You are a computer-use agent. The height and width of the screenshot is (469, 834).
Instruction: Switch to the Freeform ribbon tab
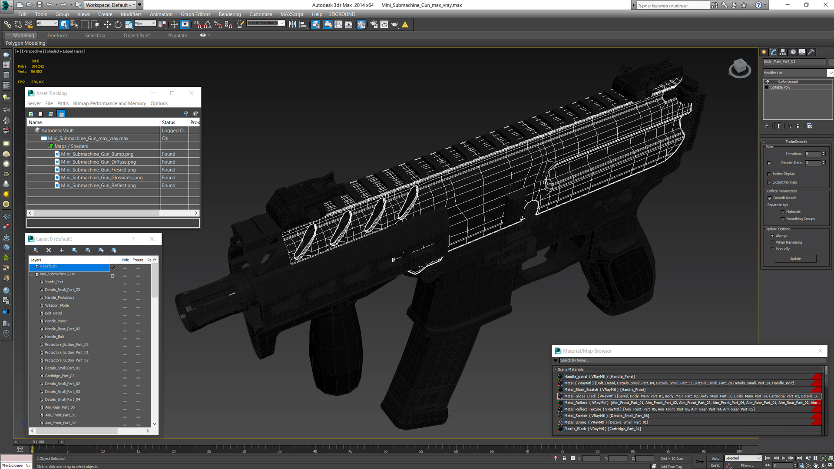57,36
